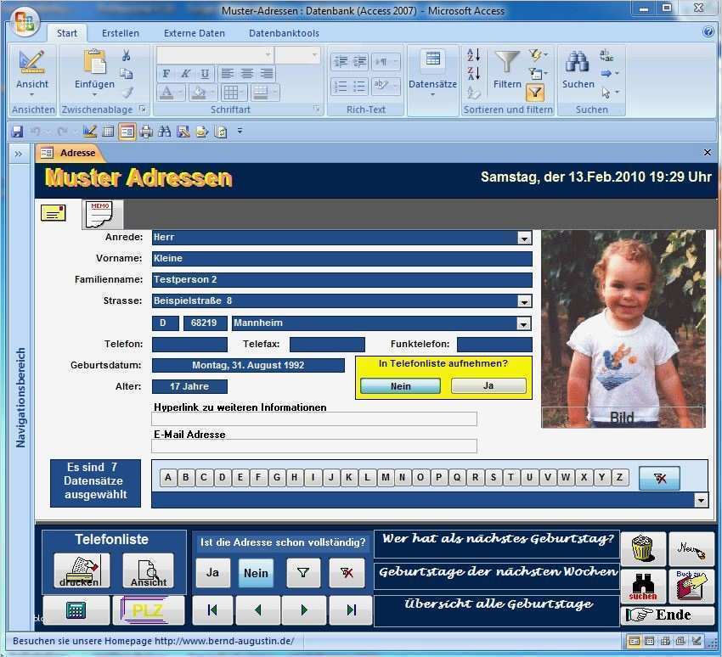Toggle Nein for In Telefonliste aufnehmen
The height and width of the screenshot is (657, 722).
pyautogui.click(x=400, y=385)
